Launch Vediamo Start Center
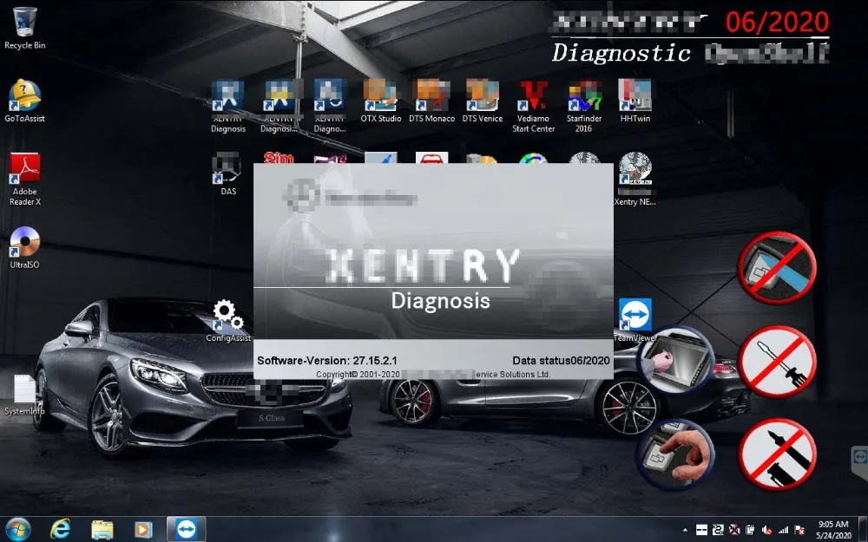The height and width of the screenshot is (542, 868). click(533, 106)
